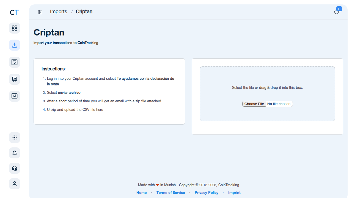Click the Instructions heading
The image size is (352, 198).
53,69
